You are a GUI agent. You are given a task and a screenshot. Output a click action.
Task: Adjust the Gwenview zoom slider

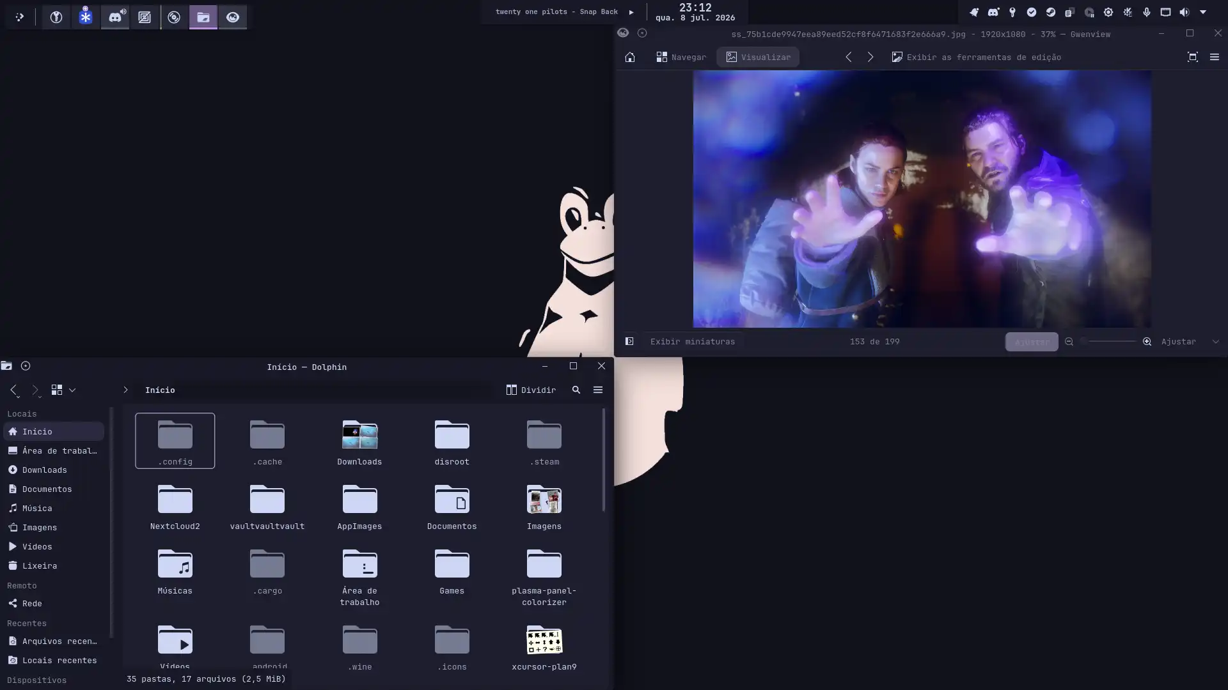pos(1110,342)
